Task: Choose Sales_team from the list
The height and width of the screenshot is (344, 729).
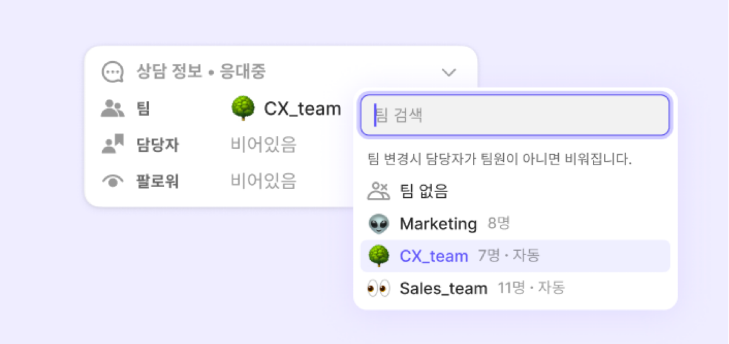Action: (x=443, y=289)
